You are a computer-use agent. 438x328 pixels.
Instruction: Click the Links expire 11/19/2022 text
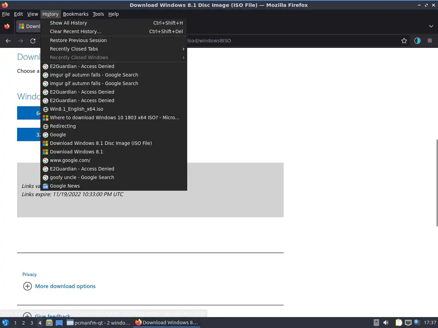(72, 194)
